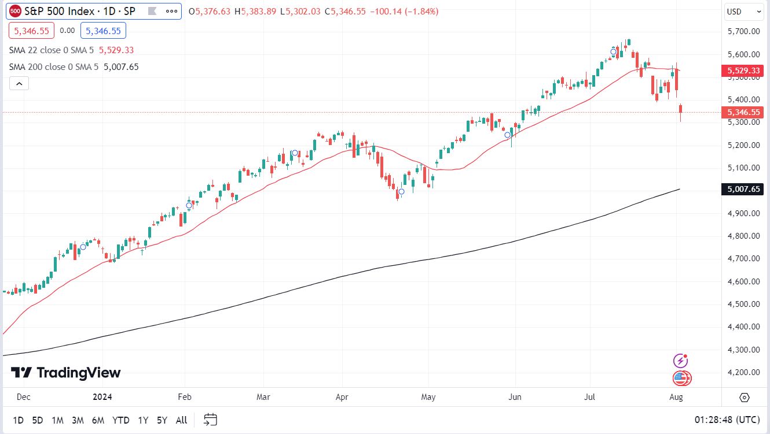Open chart settings hexagon gear icon

tap(745, 398)
